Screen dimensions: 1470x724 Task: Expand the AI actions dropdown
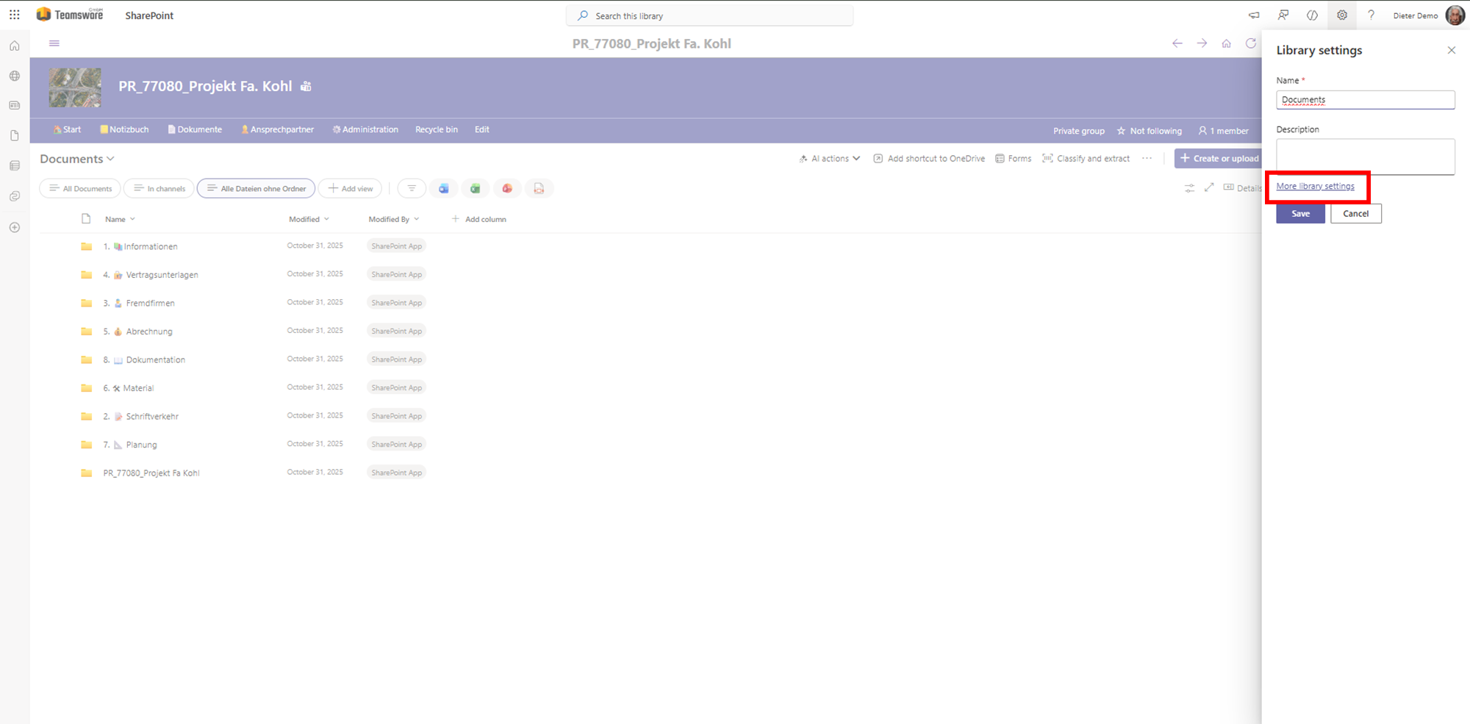click(830, 159)
